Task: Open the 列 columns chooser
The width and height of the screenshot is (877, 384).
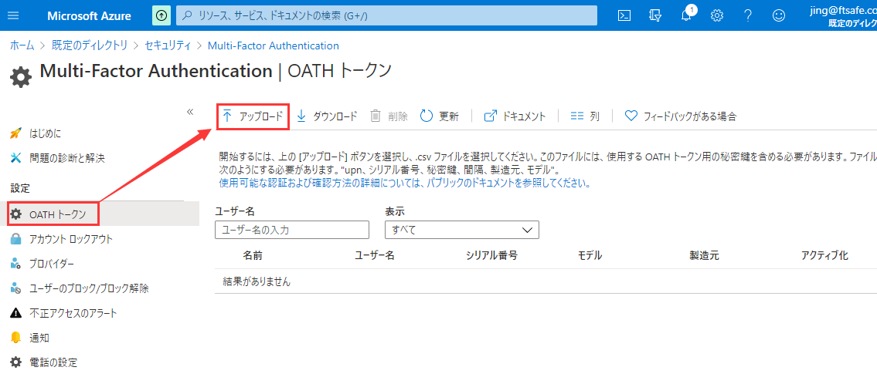Action: point(585,116)
